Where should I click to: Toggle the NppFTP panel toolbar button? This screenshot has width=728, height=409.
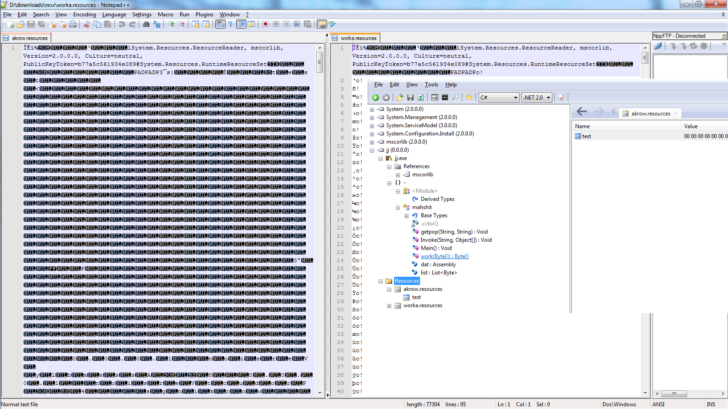(x=322, y=24)
